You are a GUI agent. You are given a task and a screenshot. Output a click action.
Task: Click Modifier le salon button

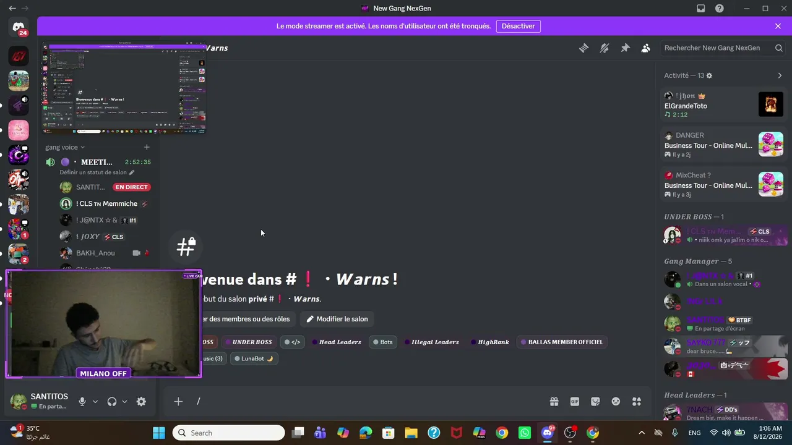coord(337,319)
